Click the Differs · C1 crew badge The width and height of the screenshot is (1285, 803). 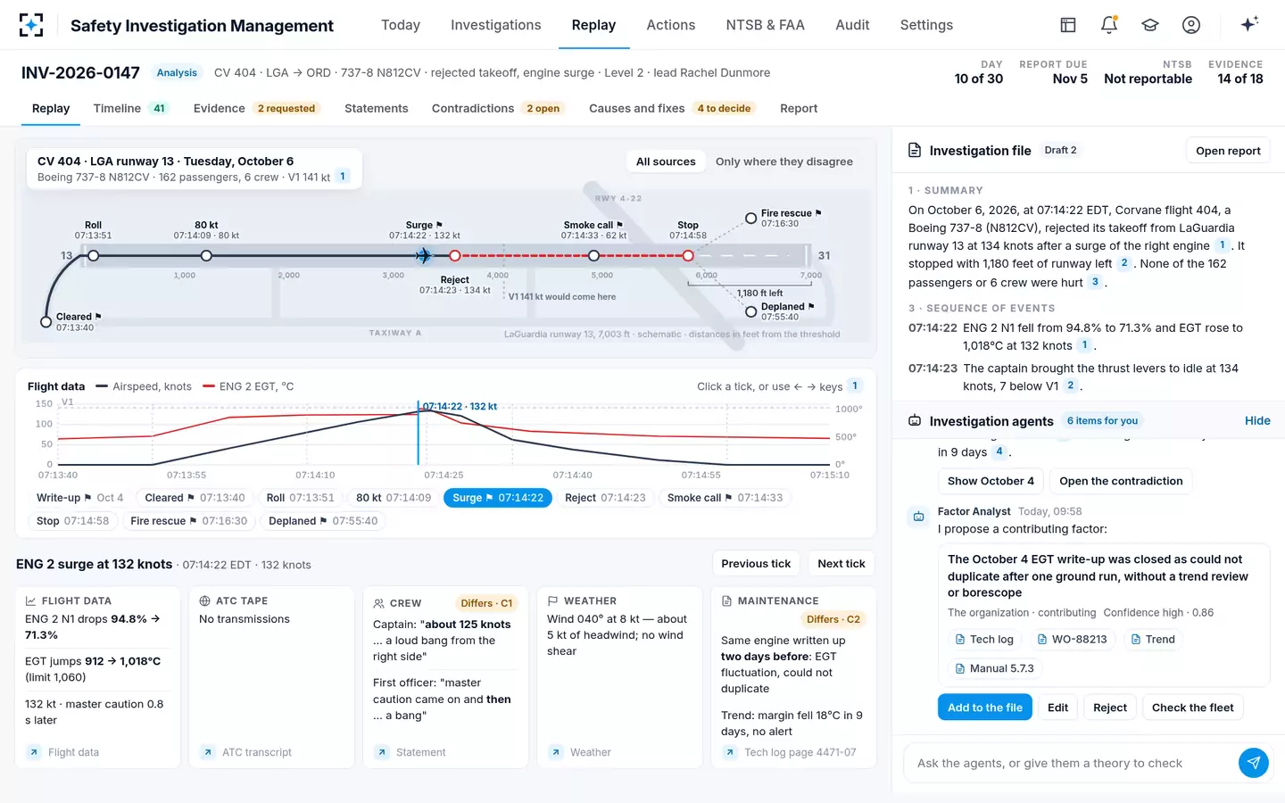click(x=486, y=603)
